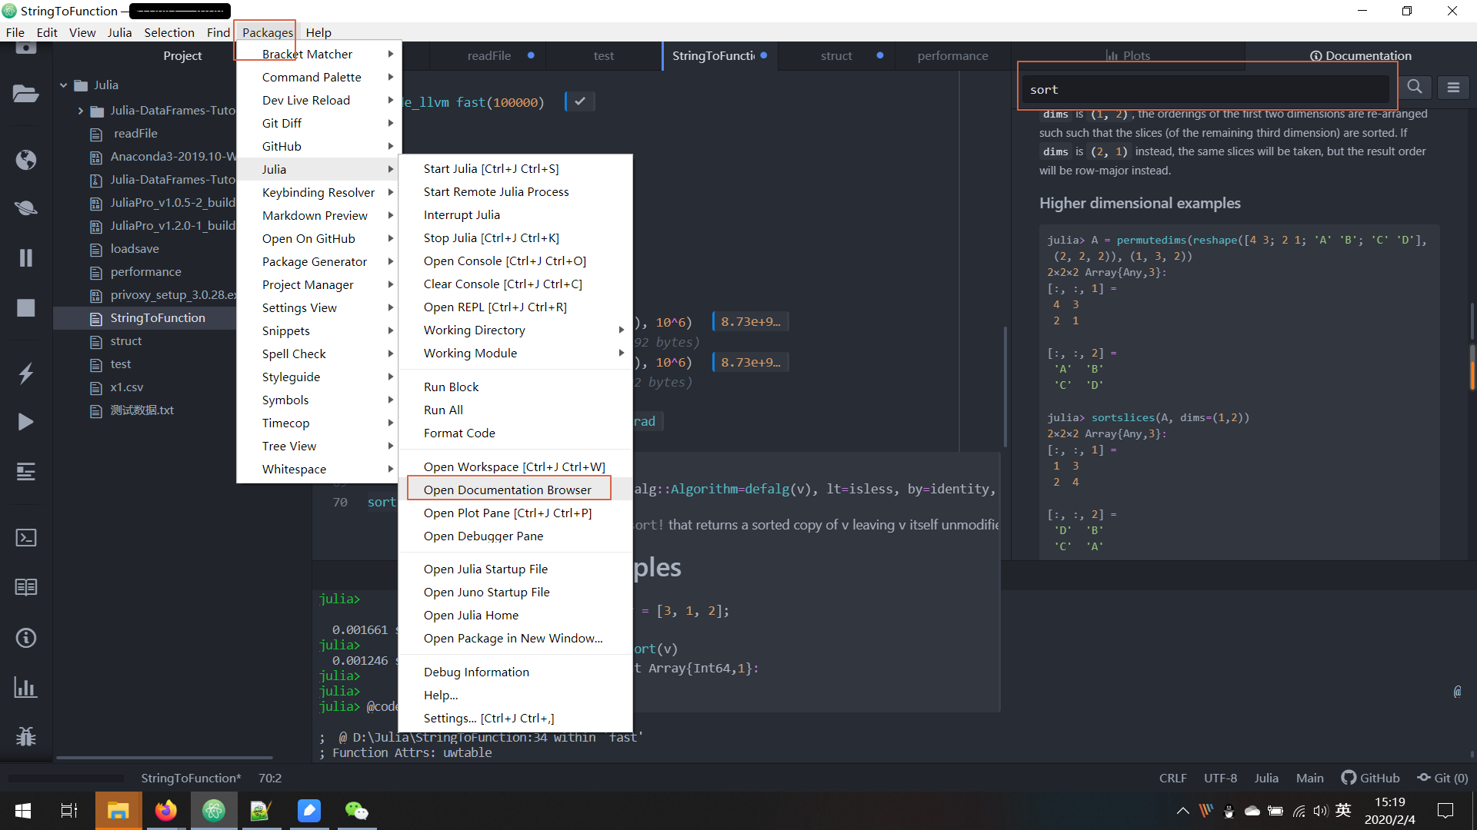Open the REPL terminal icon in sidebar
The height and width of the screenshot is (830, 1477).
point(25,537)
